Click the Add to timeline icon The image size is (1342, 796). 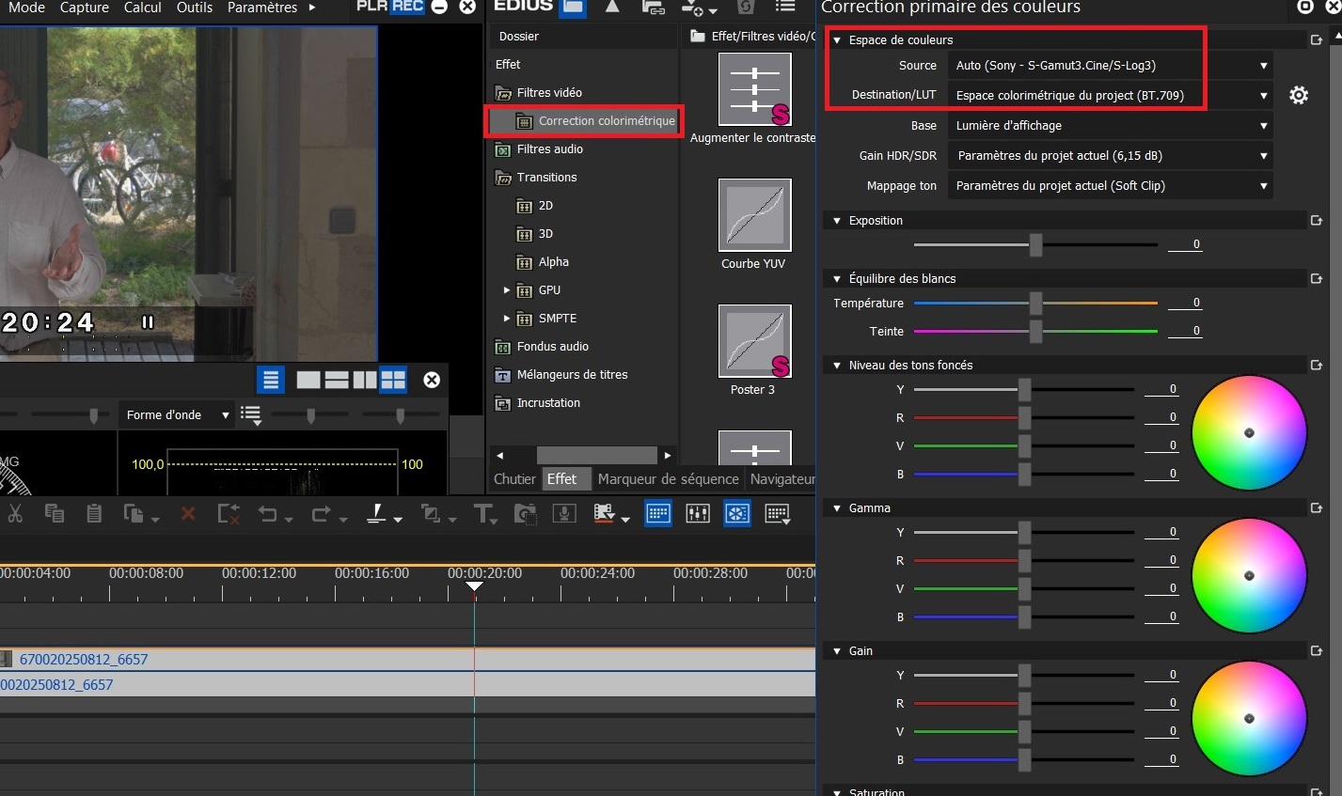point(694,8)
